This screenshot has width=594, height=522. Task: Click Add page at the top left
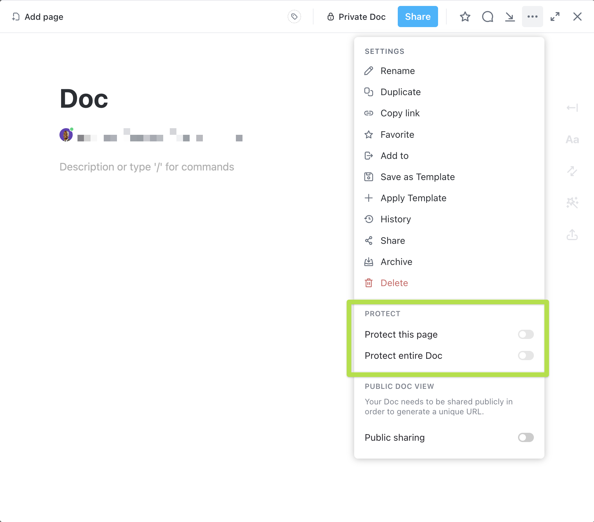pyautogui.click(x=38, y=17)
